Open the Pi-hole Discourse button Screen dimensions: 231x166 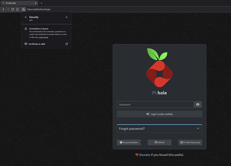(x=190, y=142)
